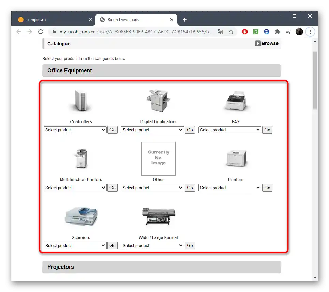Image resolution: width=329 pixels, height=292 pixels.
Task: Bookmark this page with the star icon
Action: [x=231, y=32]
